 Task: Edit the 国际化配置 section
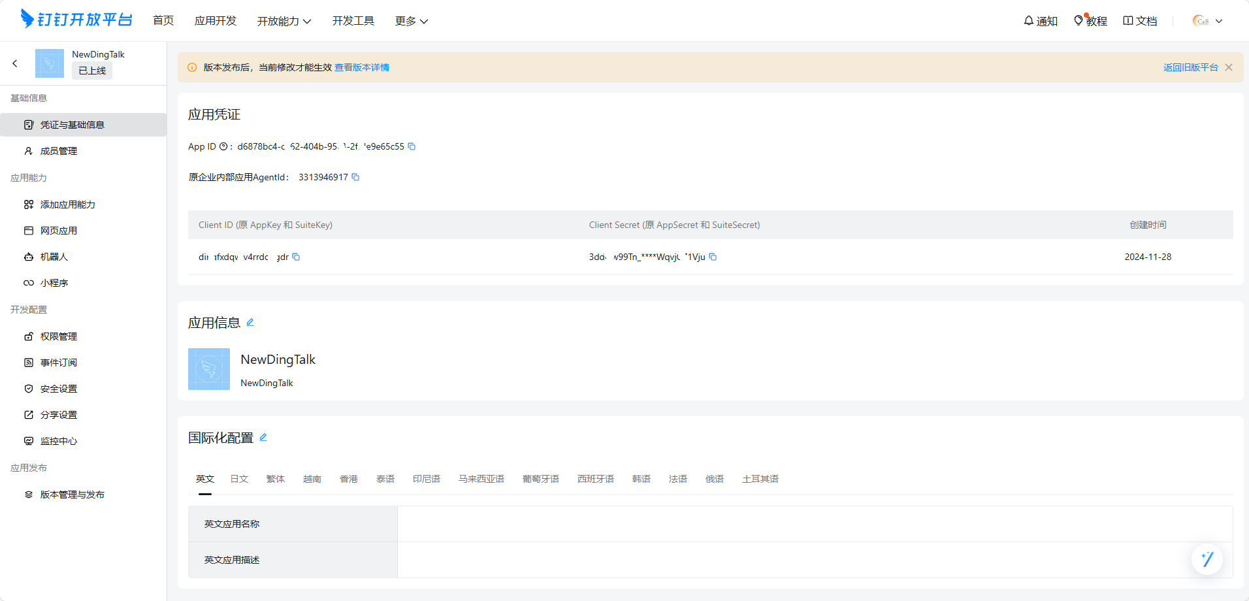tap(263, 437)
